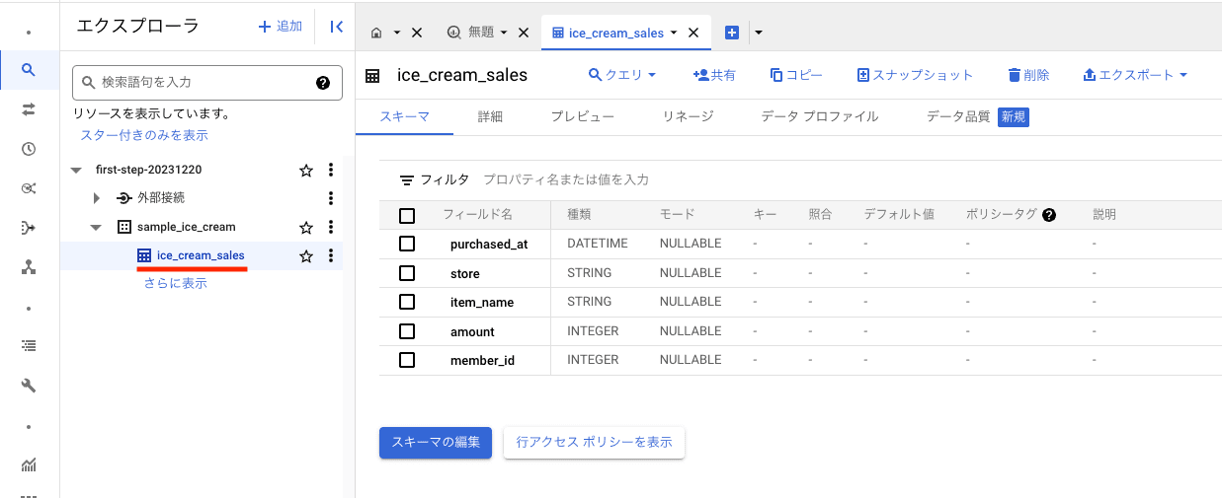Viewport: 1222px width, 498px height.
Task: Star the ice_cream_sales table
Action: pos(306,256)
